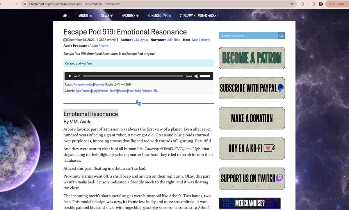Toggle the browser side panel icon
This screenshot has height=210, width=349.
313,4
